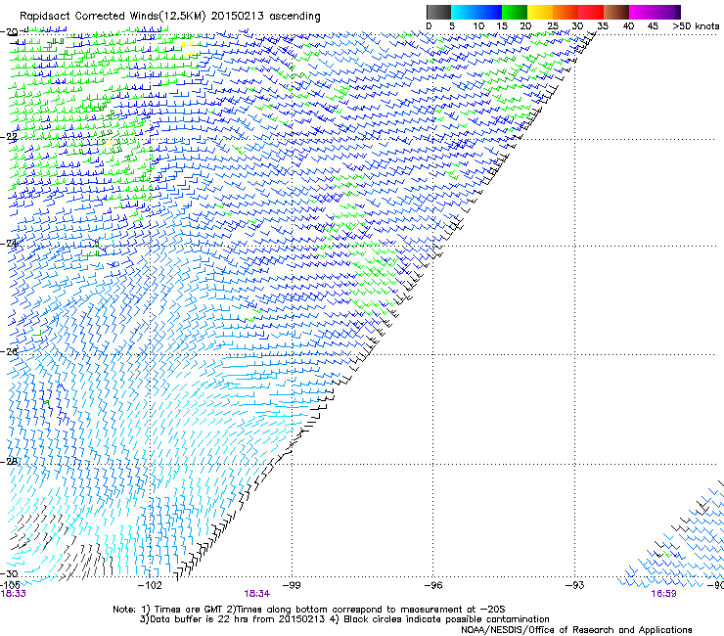Click the 'NOAA/NESDIS/Office of Research and Applications' credit

[x=576, y=630]
